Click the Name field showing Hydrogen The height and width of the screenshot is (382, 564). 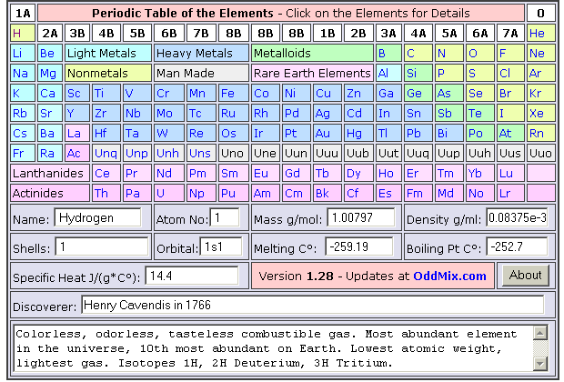click(98, 217)
